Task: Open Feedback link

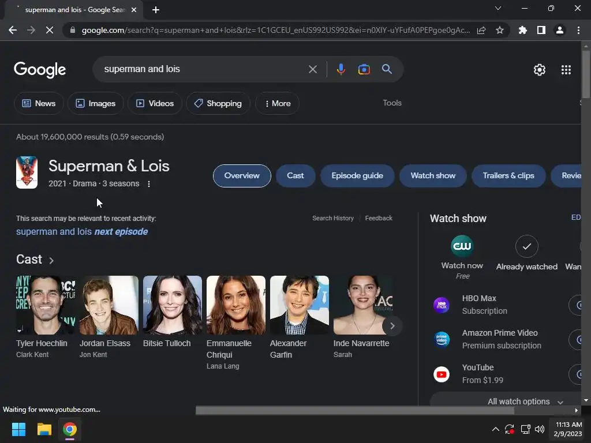Action: (x=379, y=218)
